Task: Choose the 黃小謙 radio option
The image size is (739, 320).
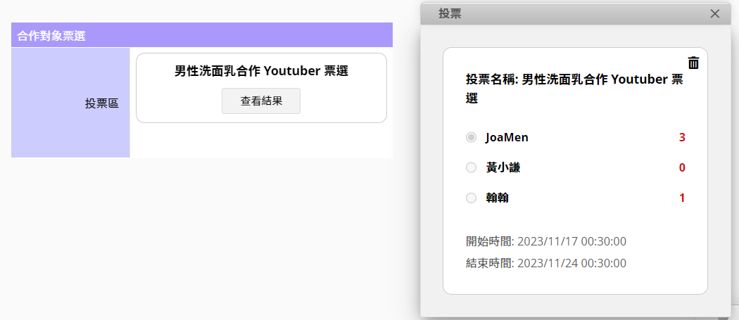Action: pyautogui.click(x=471, y=167)
